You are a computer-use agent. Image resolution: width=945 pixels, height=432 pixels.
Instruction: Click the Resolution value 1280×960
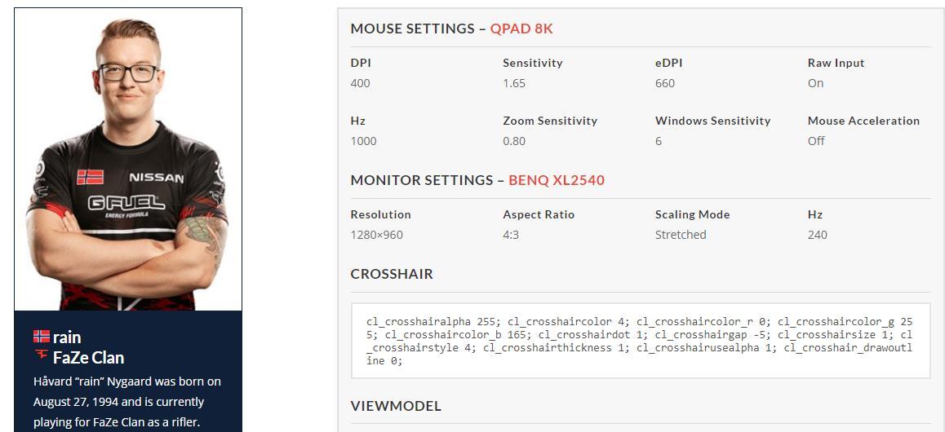(376, 235)
